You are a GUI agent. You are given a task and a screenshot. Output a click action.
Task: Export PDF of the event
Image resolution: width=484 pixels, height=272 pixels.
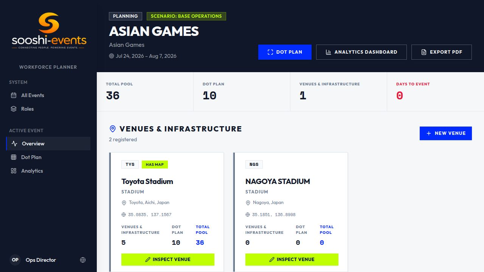point(442,52)
